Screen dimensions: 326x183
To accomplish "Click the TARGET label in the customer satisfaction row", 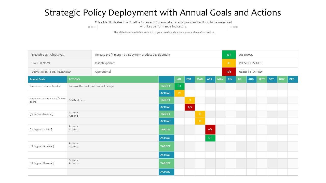I will click(167, 100).
